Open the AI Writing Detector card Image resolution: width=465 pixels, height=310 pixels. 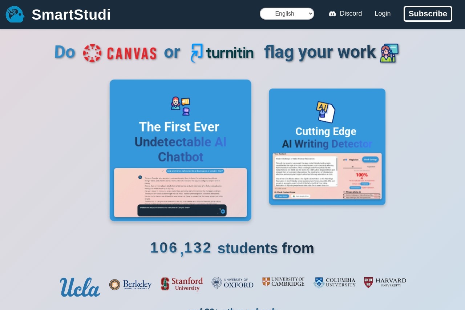click(327, 147)
